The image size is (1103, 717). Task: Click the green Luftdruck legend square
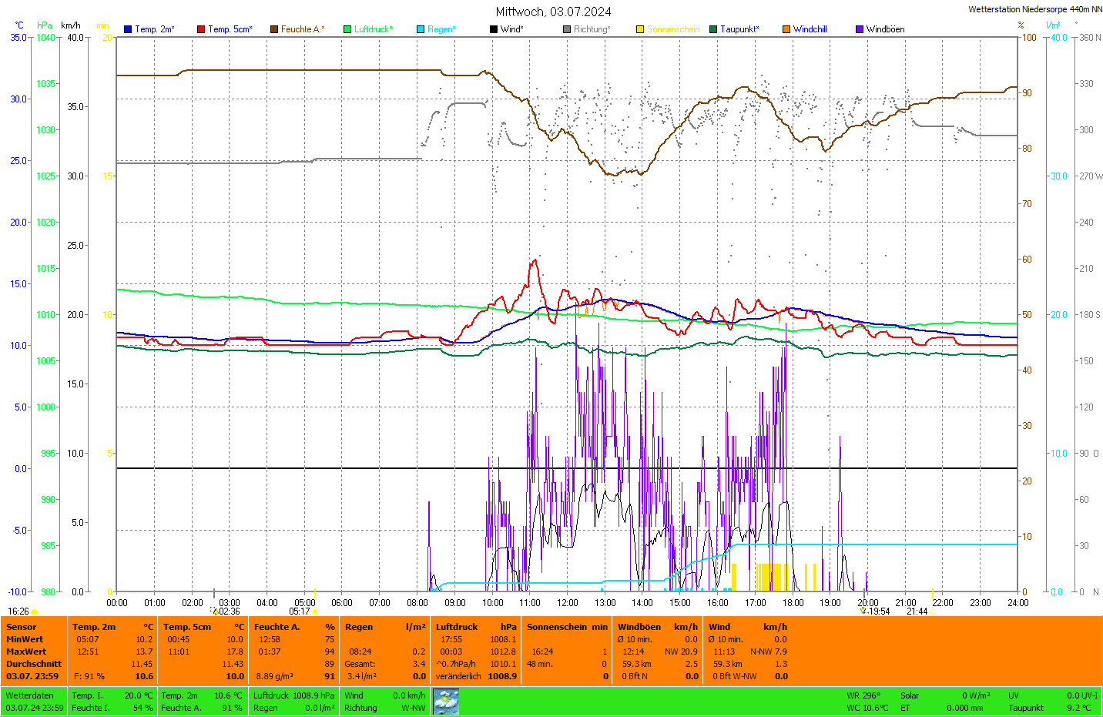[x=347, y=29]
